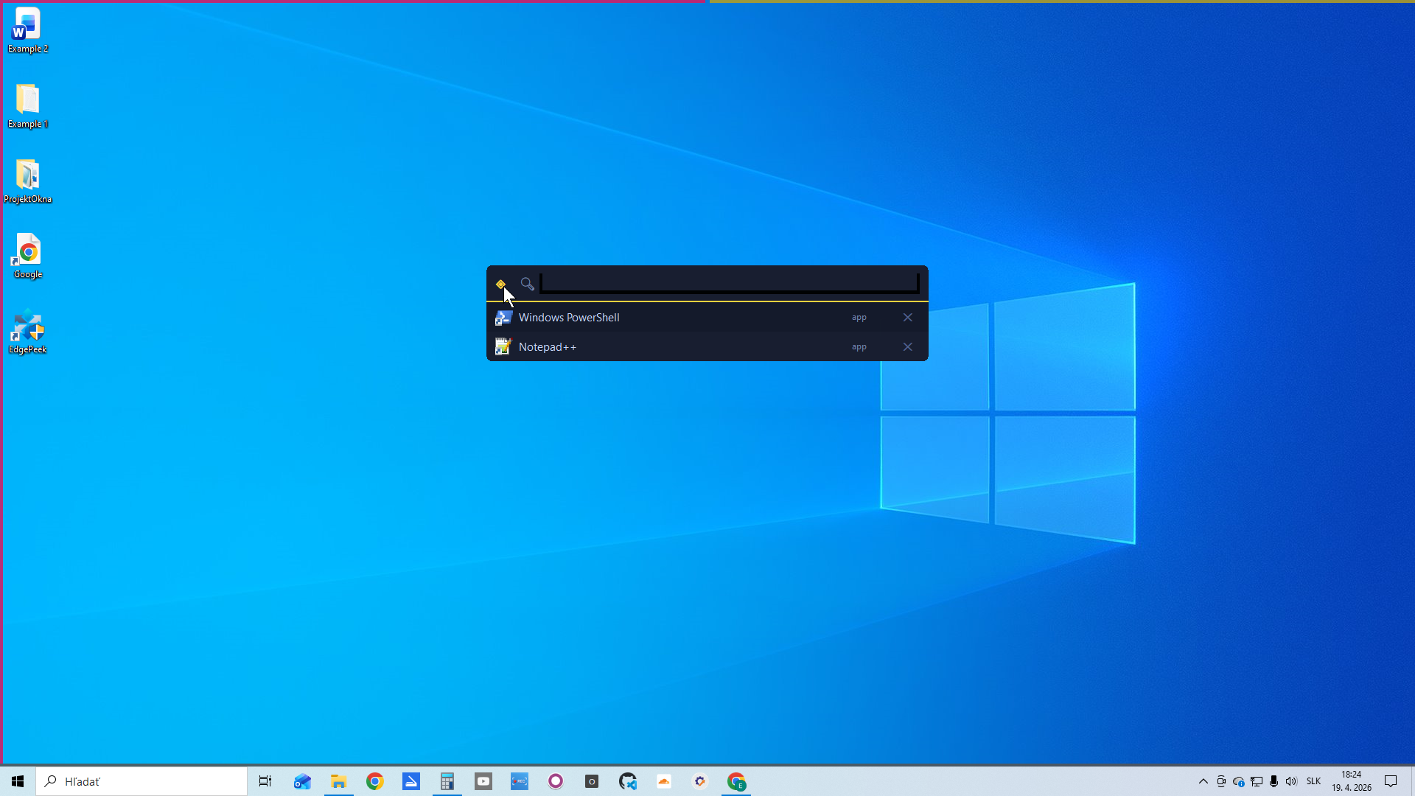Open the gear-with-arrow taskbar icon
Screen dimensions: 1415x796
[699, 781]
